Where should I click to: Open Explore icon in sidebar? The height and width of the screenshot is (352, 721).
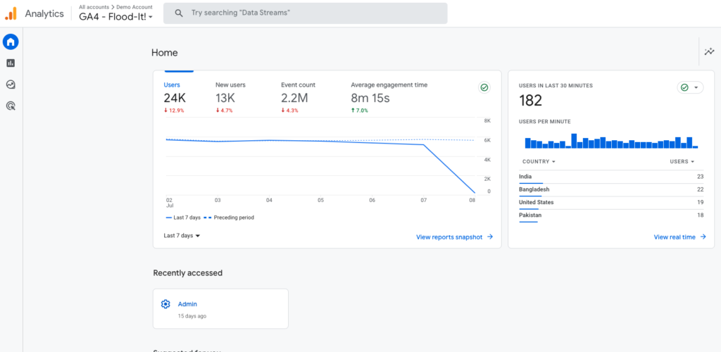point(11,84)
